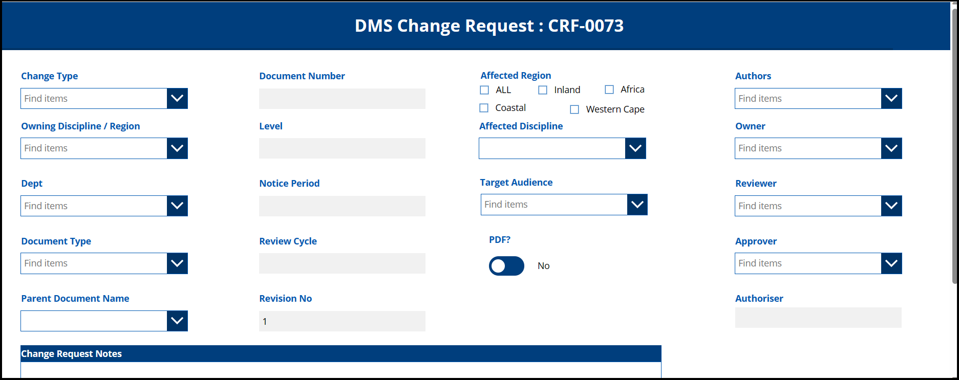Screen dimensions: 959x380
Task: Expand the Owning Discipline / Region dropdown
Action: click(177, 148)
